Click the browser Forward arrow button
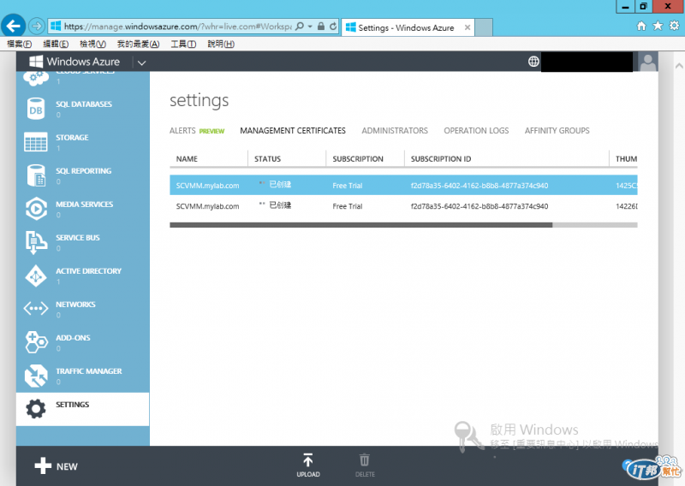 tap(37, 27)
